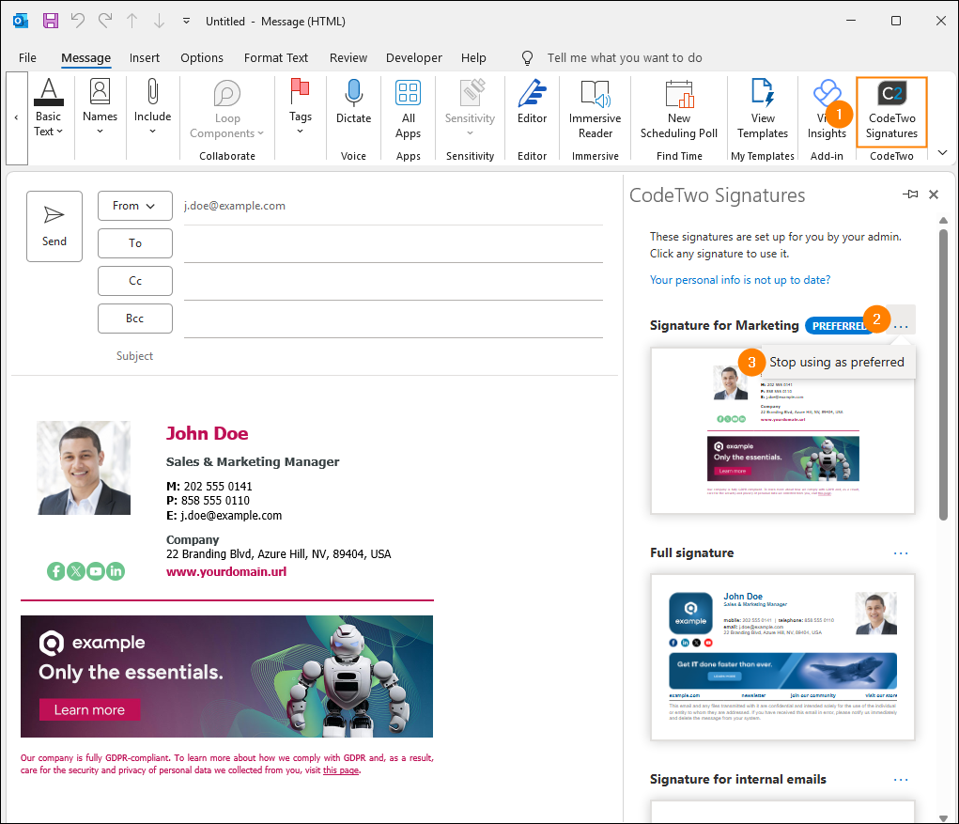Close the CodeTwo Signatures pane
959x824 pixels.
point(934,194)
